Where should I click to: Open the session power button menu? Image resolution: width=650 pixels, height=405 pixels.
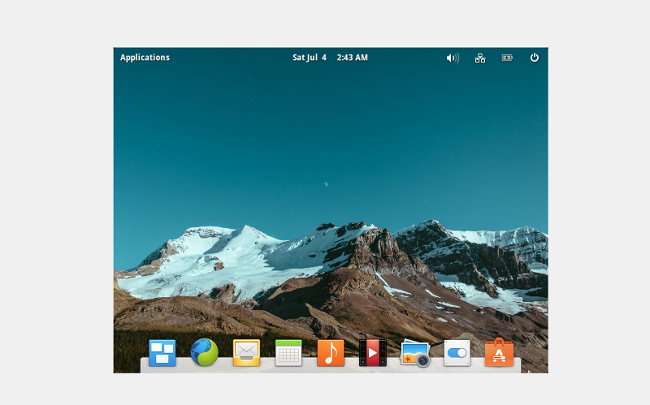(x=535, y=58)
